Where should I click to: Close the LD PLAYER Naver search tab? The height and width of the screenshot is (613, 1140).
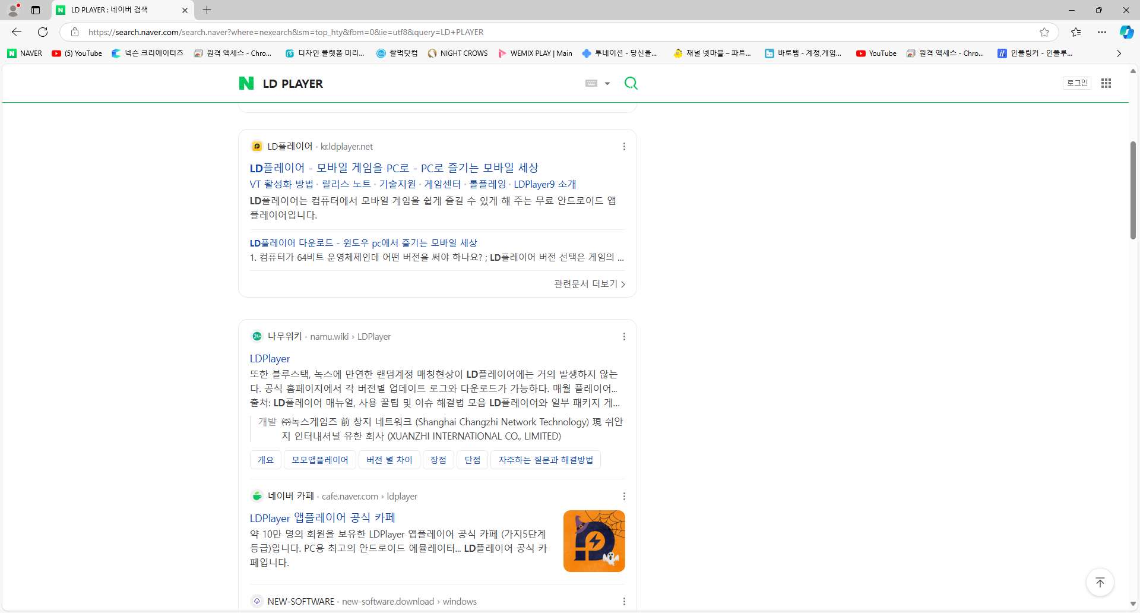(x=185, y=10)
